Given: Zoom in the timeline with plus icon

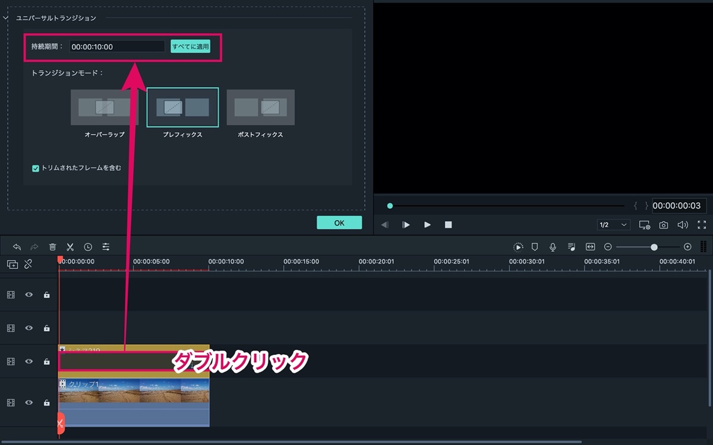Looking at the screenshot, I should (x=687, y=247).
